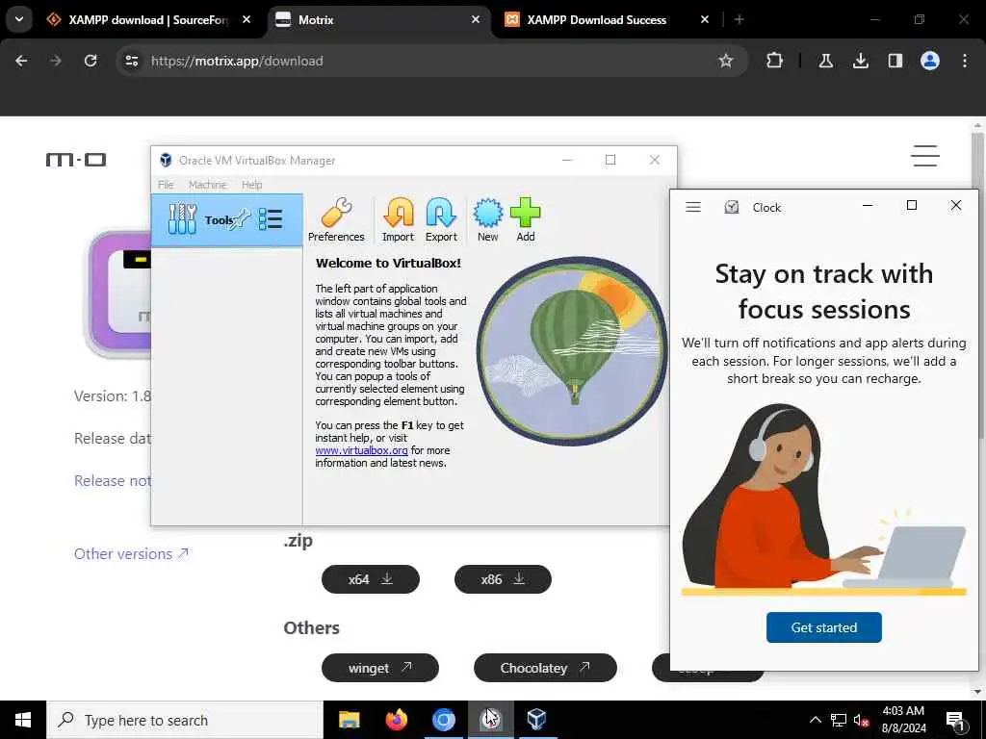Follow the www.virtualbox.org link
The image size is (986, 739).
[x=362, y=450]
